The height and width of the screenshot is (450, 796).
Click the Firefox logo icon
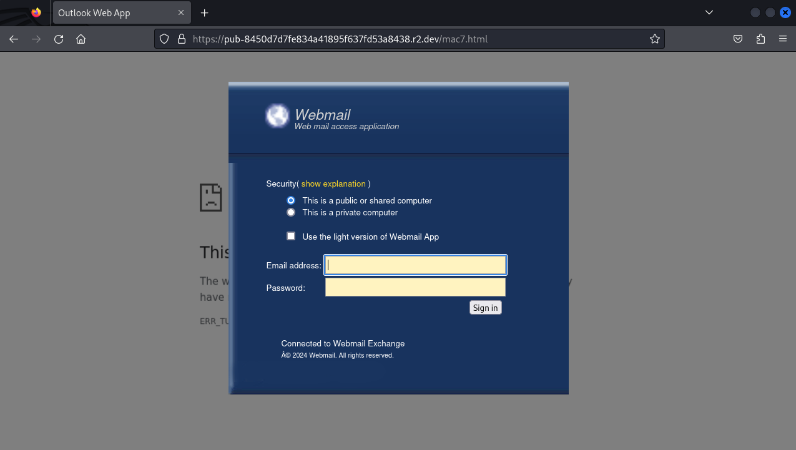point(36,12)
